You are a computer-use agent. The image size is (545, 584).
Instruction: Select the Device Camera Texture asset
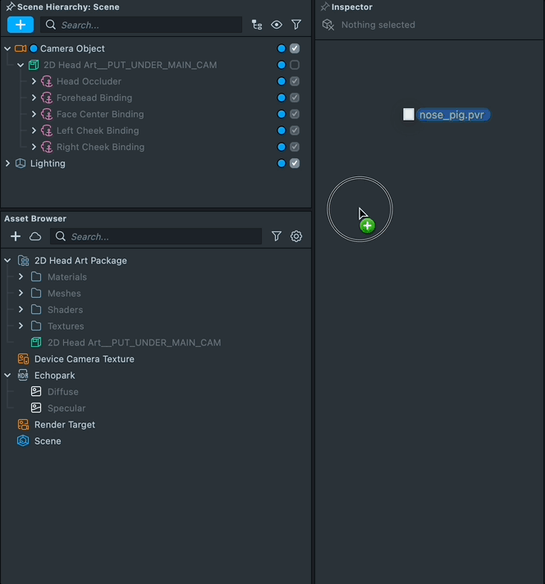84,358
